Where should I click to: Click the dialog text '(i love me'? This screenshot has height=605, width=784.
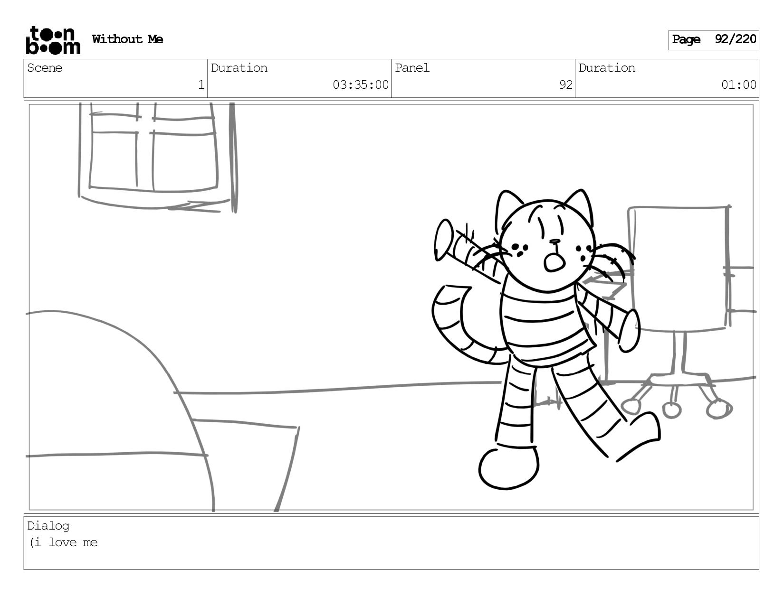click(x=63, y=542)
